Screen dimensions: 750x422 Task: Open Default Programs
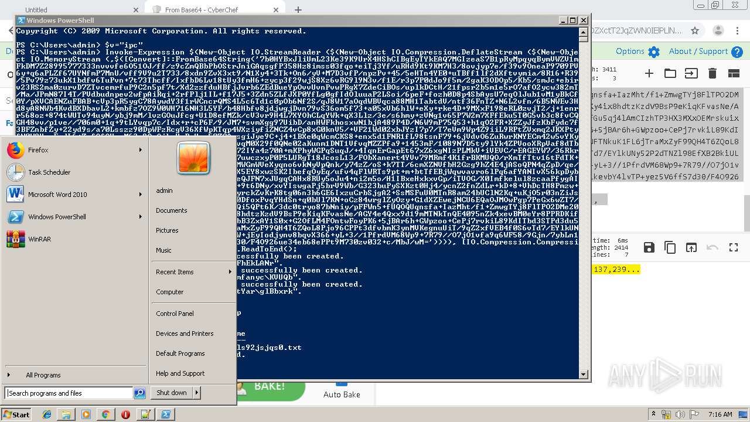[180, 353]
